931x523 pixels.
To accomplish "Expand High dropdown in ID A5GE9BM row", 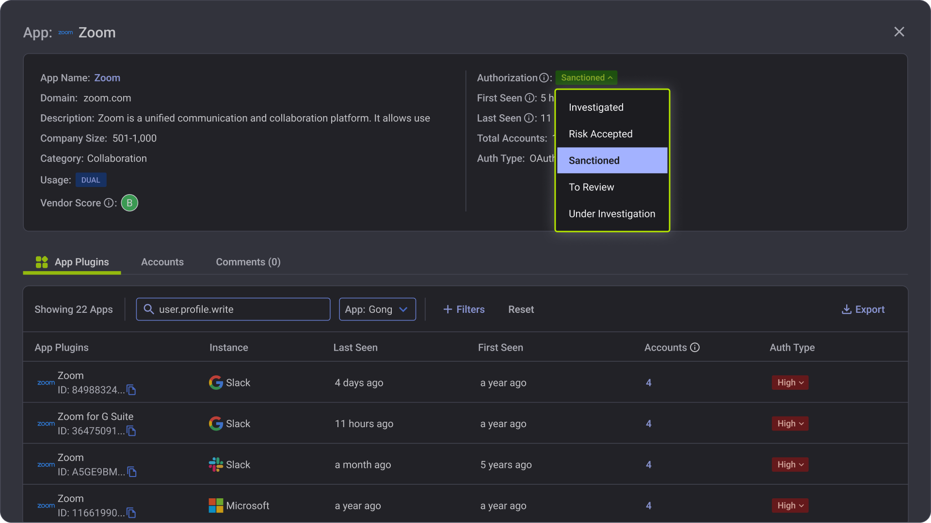I will tap(790, 464).
